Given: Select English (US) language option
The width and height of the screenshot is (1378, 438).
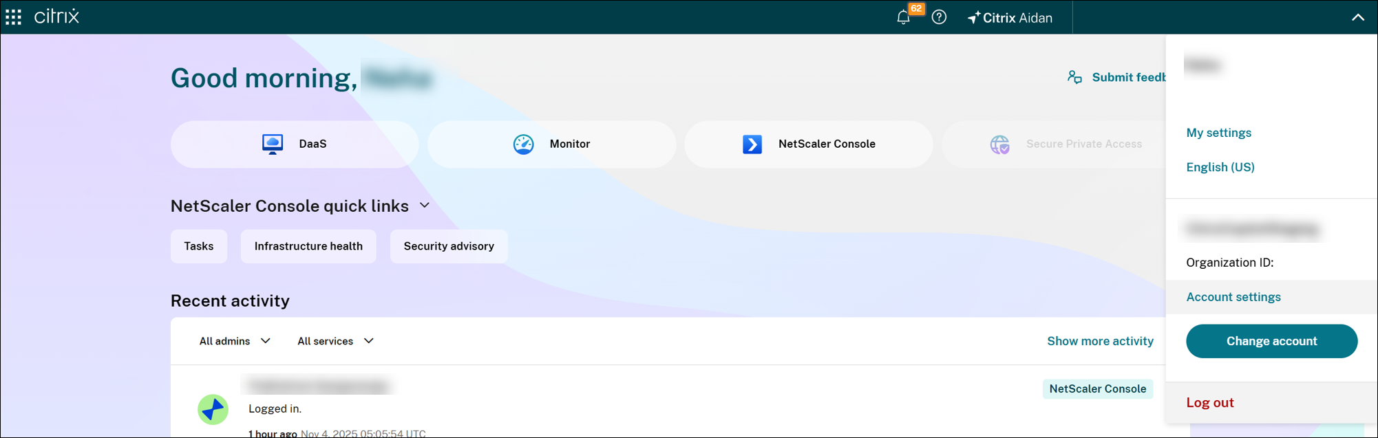Looking at the screenshot, I should [x=1220, y=167].
